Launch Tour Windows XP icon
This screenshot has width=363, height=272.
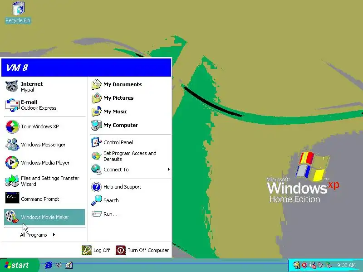pos(12,126)
